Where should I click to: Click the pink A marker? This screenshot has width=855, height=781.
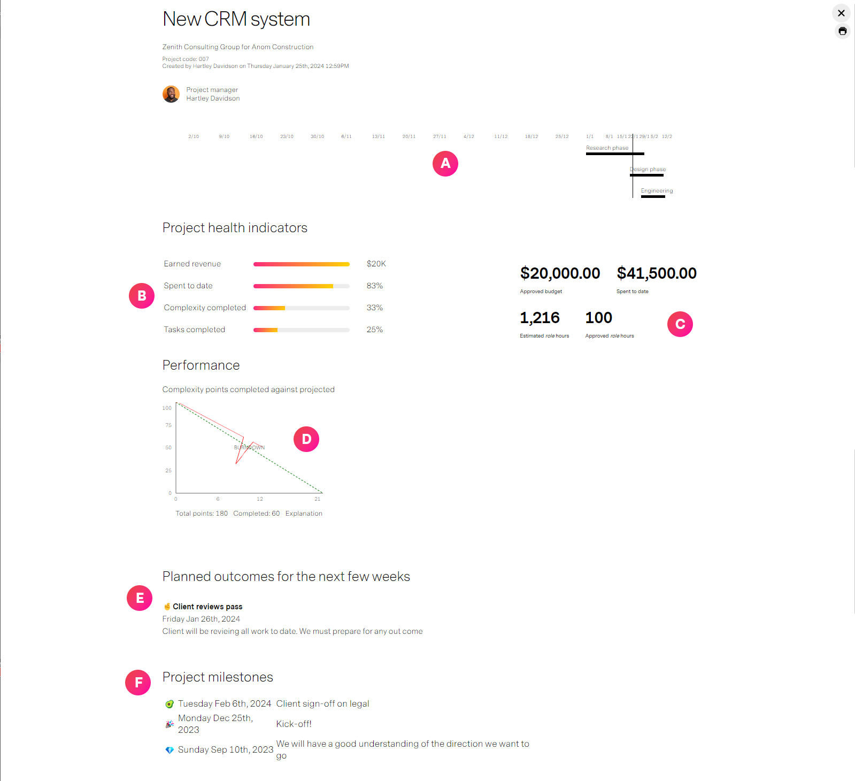point(445,164)
